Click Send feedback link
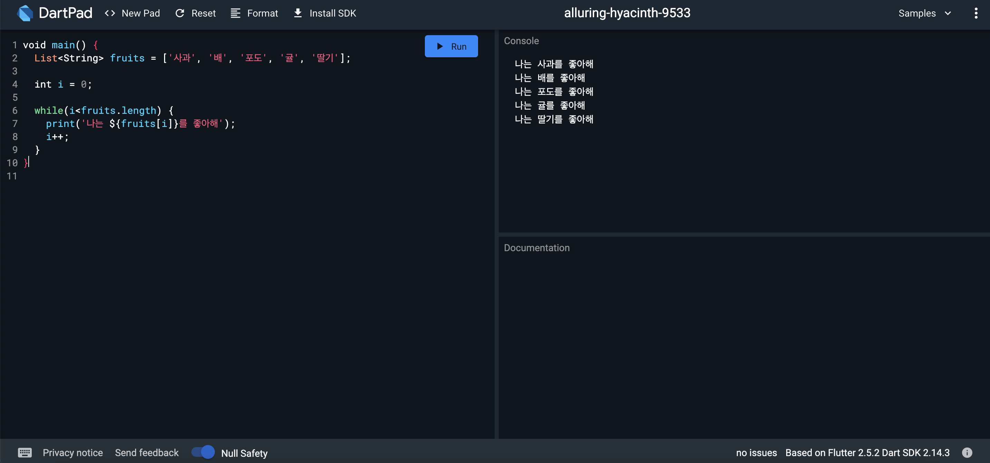Screen dimensions: 990x463 146,452
